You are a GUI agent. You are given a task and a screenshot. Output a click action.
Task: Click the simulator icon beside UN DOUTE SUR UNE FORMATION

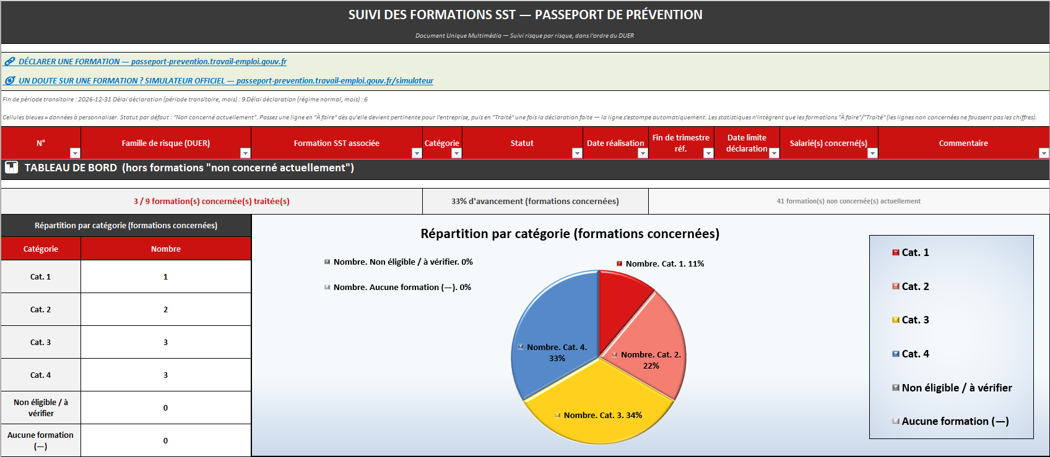click(x=10, y=80)
